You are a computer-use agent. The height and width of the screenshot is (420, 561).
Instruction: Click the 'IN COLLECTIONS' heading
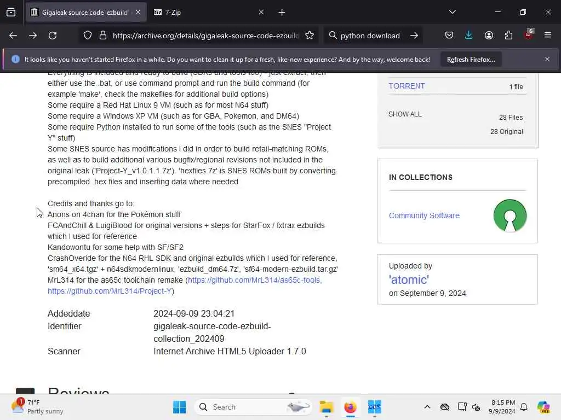click(x=421, y=178)
